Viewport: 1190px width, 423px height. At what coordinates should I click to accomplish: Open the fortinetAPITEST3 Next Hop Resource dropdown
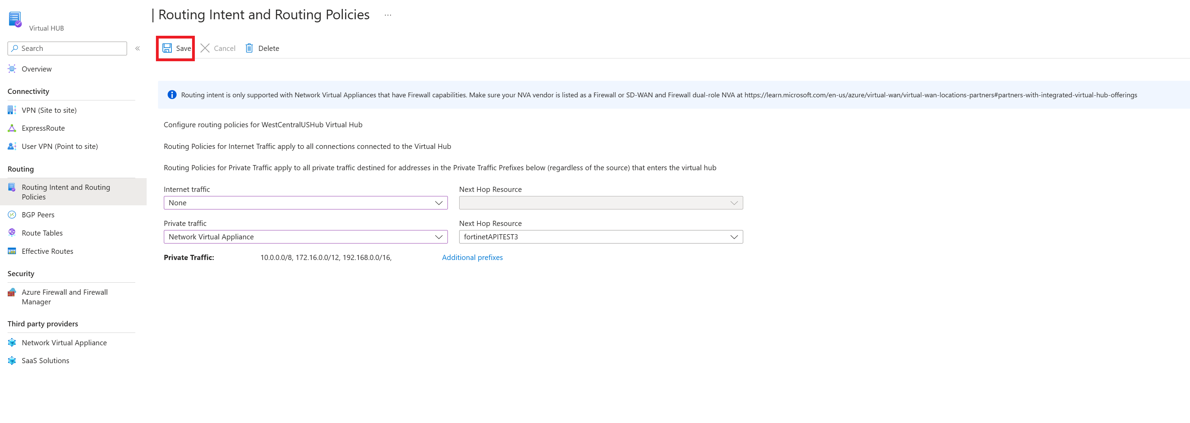pos(601,237)
